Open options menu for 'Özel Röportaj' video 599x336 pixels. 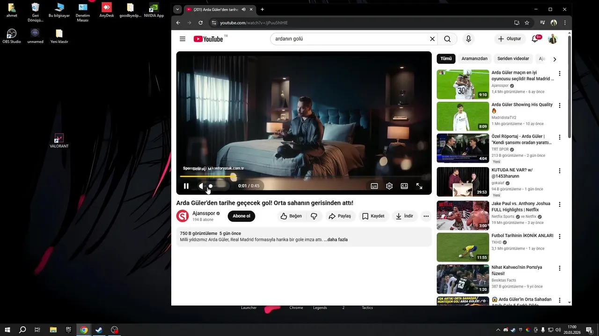click(559, 138)
